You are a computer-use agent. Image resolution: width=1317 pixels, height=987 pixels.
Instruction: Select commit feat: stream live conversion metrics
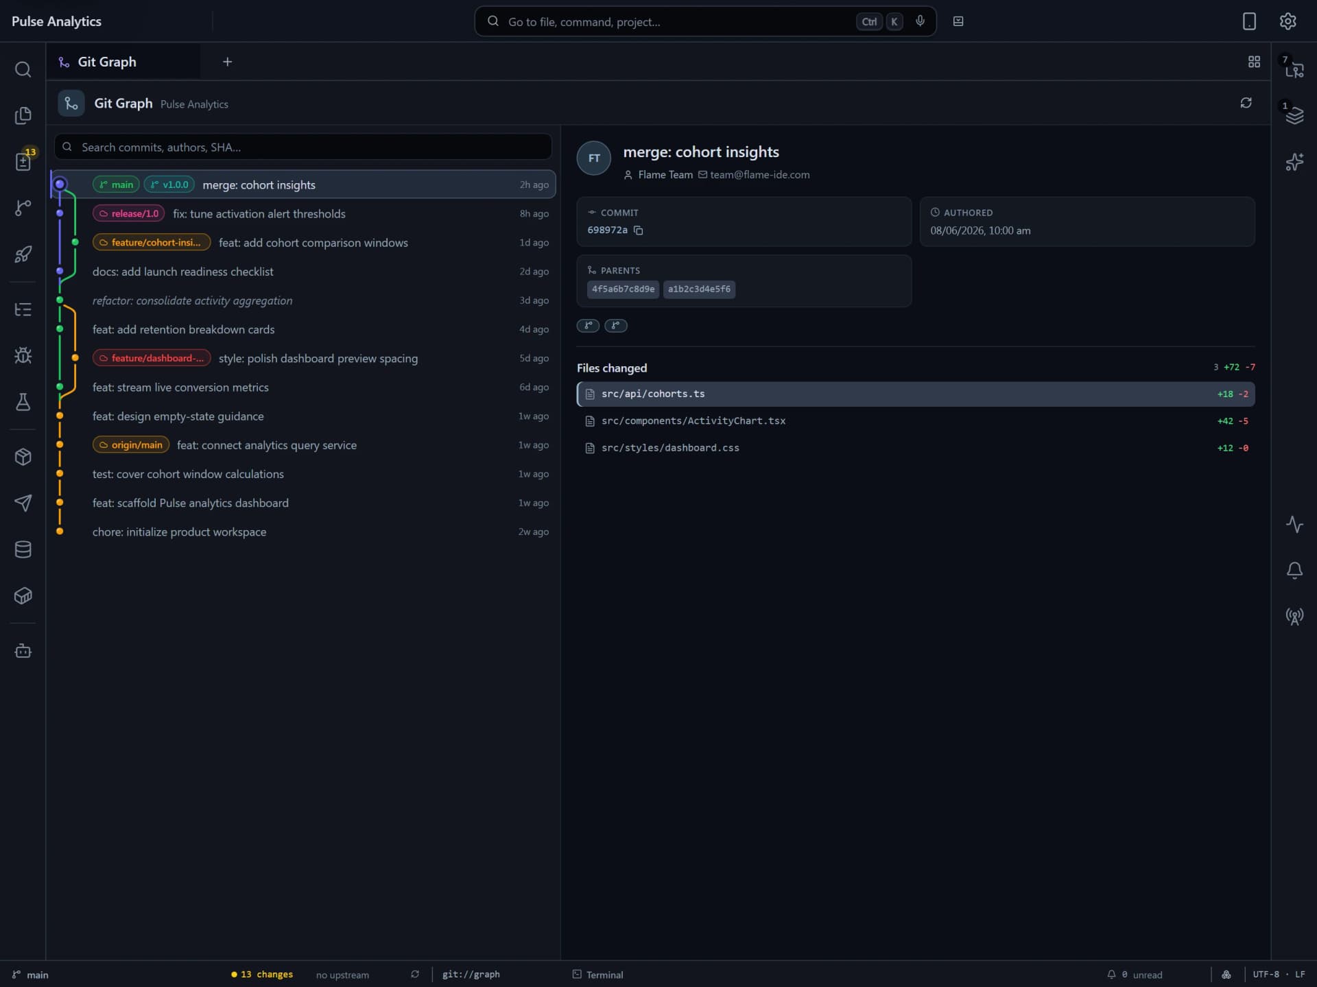point(303,387)
